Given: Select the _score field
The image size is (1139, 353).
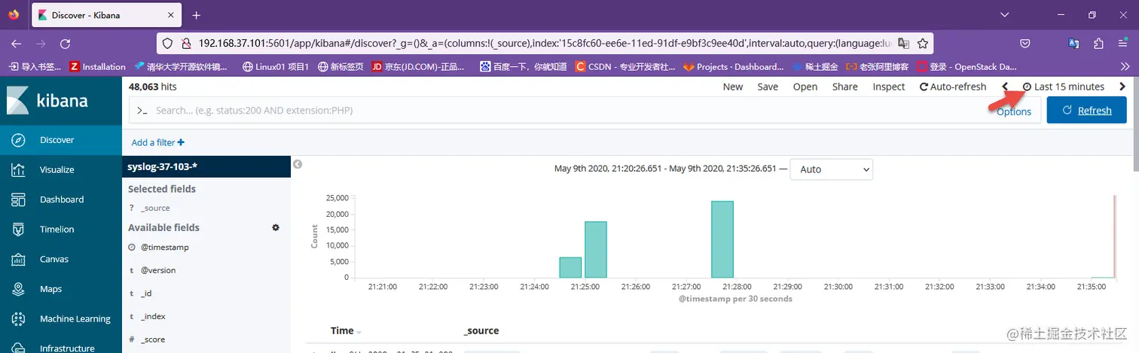Looking at the screenshot, I should pos(153,339).
